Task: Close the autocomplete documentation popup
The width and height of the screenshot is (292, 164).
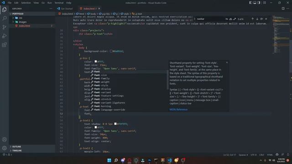Action: pos(227,62)
